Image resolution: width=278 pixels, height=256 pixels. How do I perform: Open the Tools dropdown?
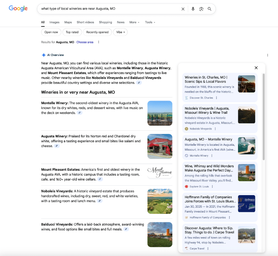(x=150, y=22)
